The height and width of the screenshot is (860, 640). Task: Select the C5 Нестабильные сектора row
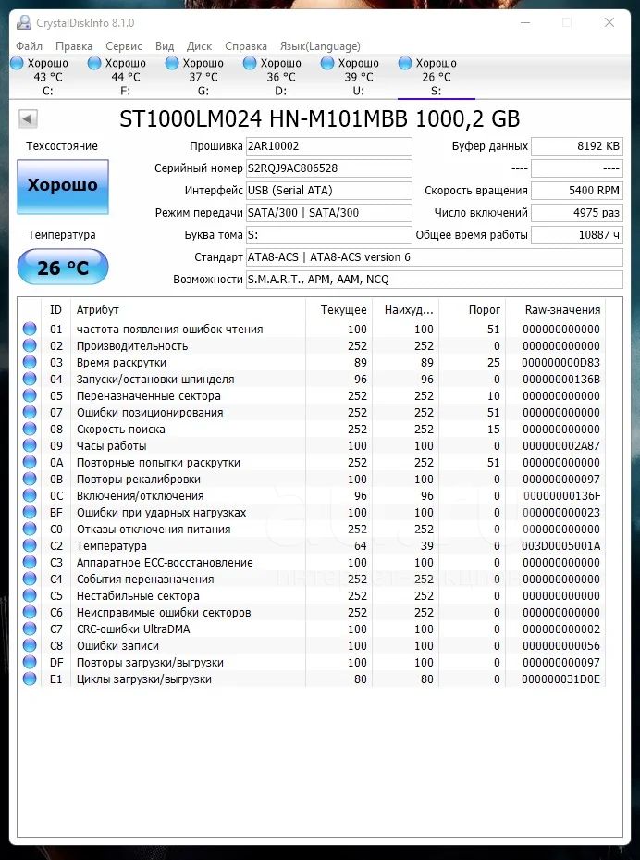pos(313,595)
